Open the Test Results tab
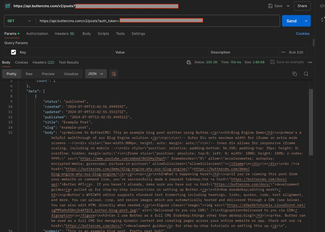325x232 pixels. pos(69,62)
